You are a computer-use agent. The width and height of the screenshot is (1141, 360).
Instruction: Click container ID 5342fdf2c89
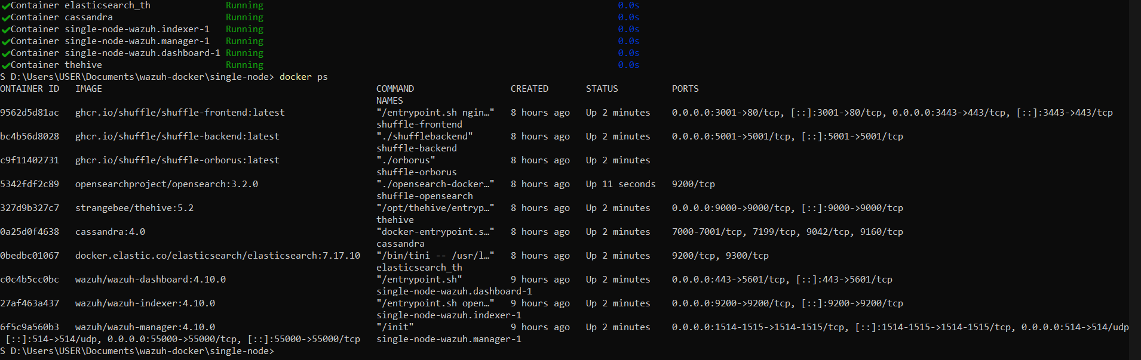29,184
